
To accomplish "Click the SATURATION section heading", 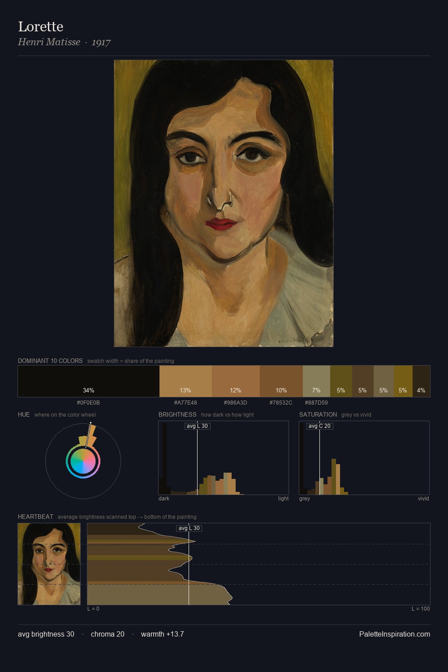I will coord(318,414).
